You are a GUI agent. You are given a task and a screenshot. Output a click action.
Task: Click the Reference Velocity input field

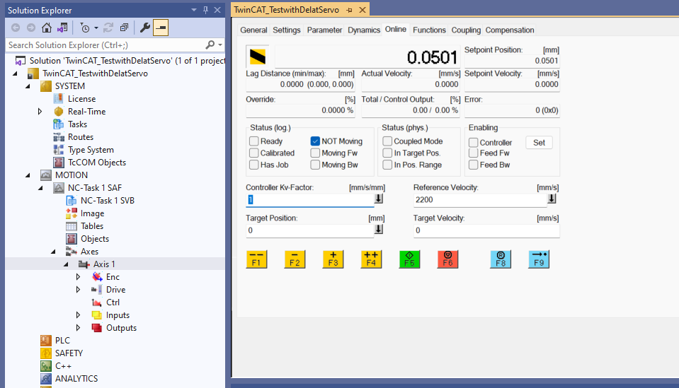(x=480, y=199)
